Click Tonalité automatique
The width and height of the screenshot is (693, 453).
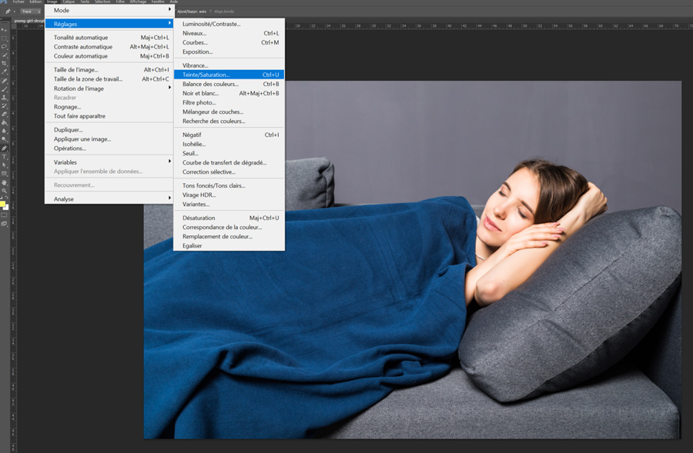coord(109,38)
